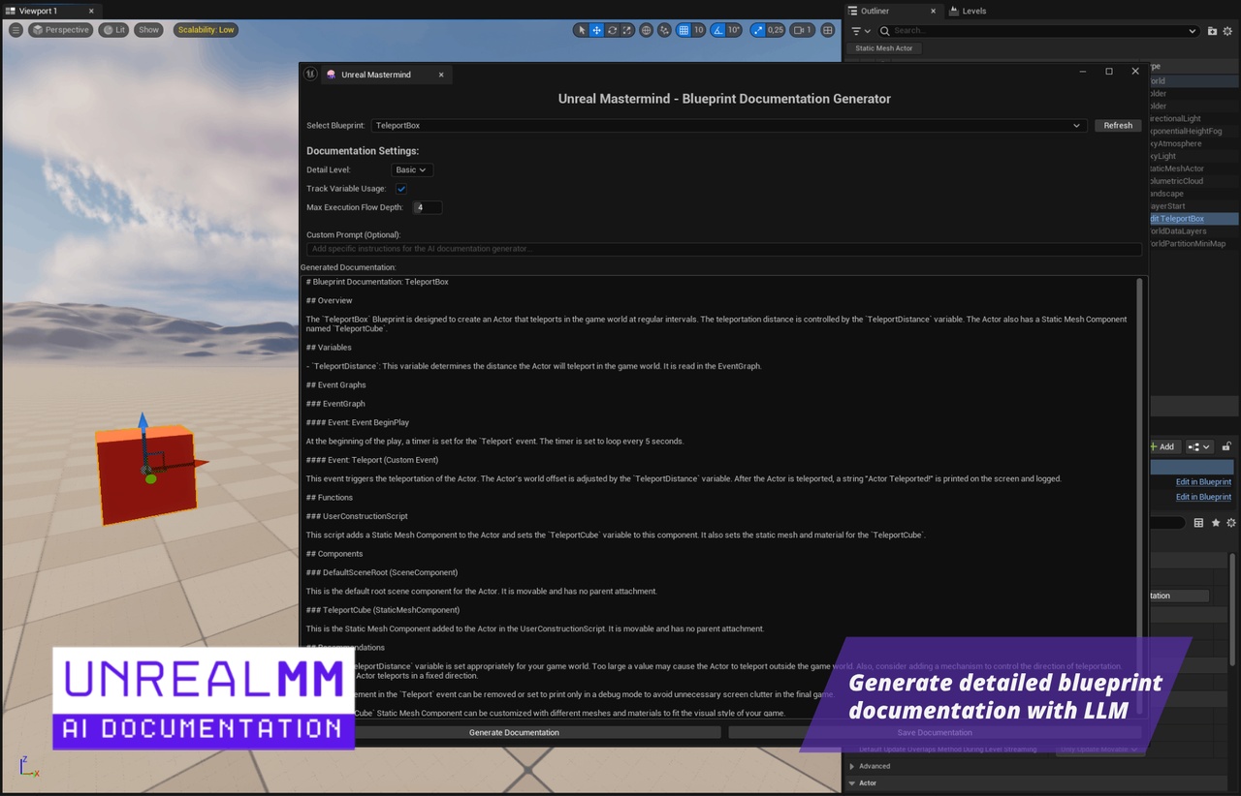Open grid snap size value 10

pyautogui.click(x=698, y=30)
